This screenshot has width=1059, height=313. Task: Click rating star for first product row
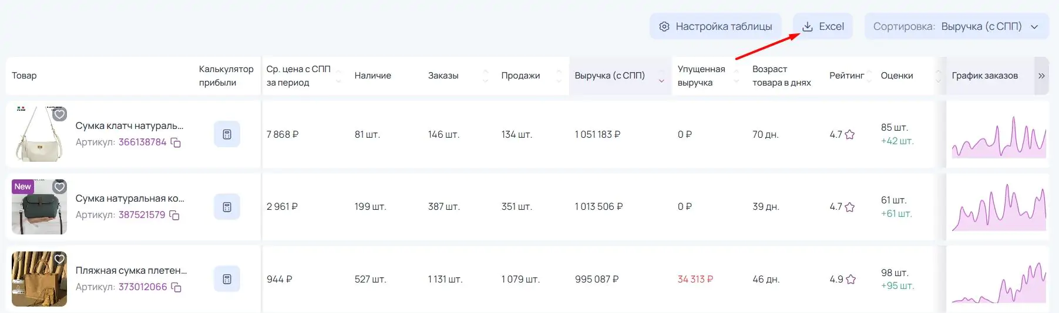click(849, 134)
